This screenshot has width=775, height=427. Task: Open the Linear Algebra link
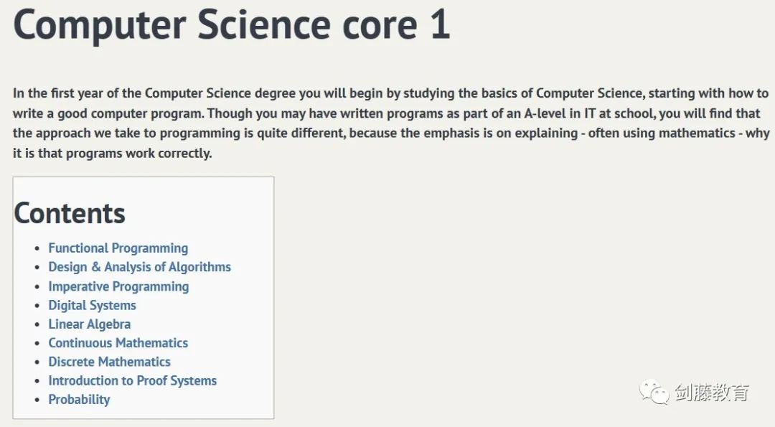[x=90, y=324]
